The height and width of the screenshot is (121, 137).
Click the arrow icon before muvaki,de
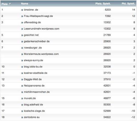(x=22, y=99)
